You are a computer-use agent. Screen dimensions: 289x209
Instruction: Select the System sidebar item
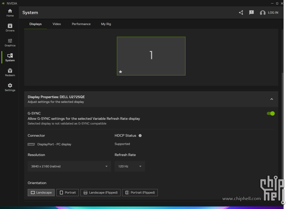click(10, 57)
